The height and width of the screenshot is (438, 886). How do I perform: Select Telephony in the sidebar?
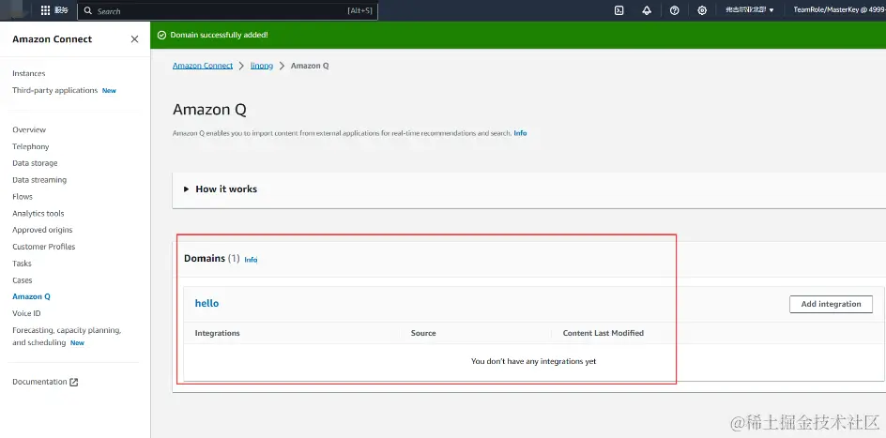point(31,146)
